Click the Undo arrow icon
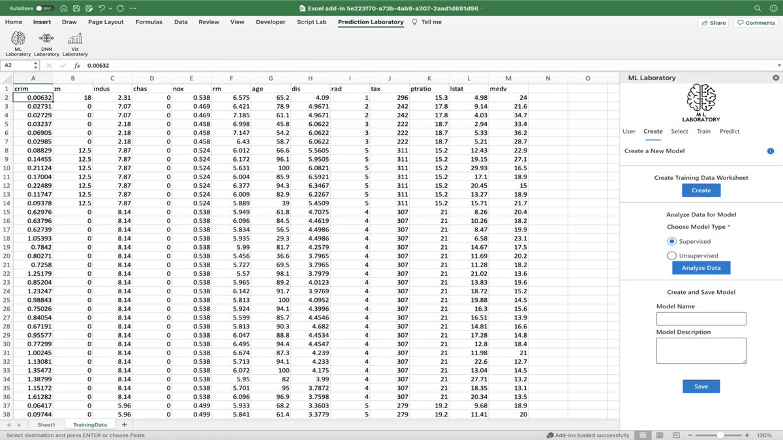Image resolution: width=783 pixels, height=440 pixels. click(101, 8)
